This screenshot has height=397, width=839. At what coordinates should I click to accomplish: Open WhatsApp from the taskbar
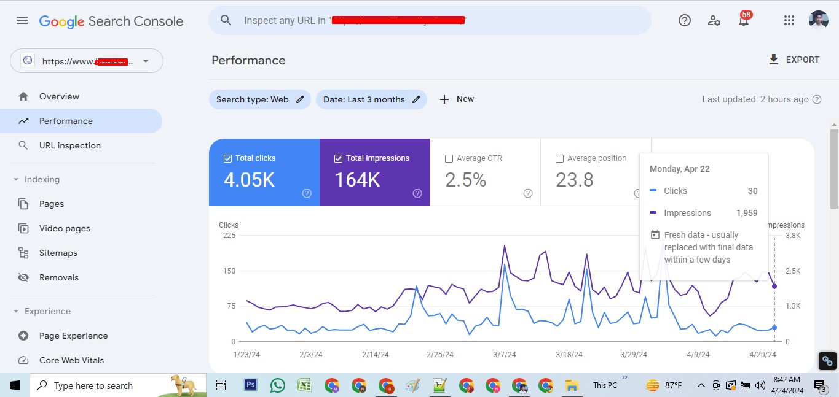click(277, 385)
